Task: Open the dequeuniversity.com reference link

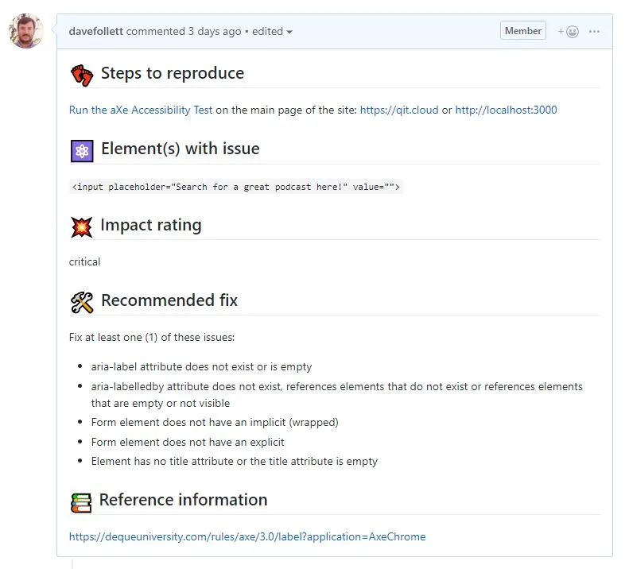Action: click(247, 536)
